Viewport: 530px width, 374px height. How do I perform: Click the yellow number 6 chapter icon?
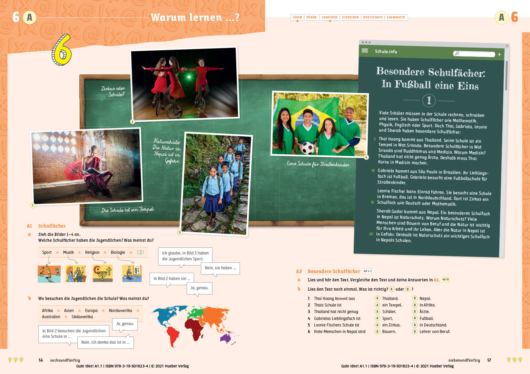click(62, 50)
